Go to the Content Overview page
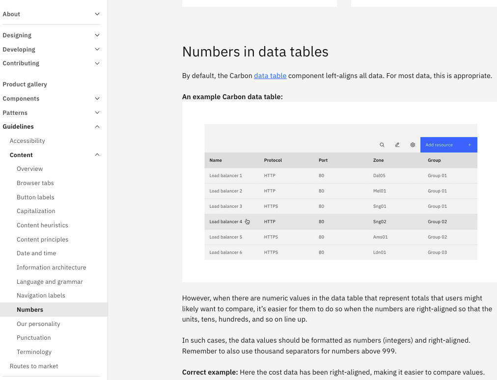The height and width of the screenshot is (380, 497). [30, 169]
